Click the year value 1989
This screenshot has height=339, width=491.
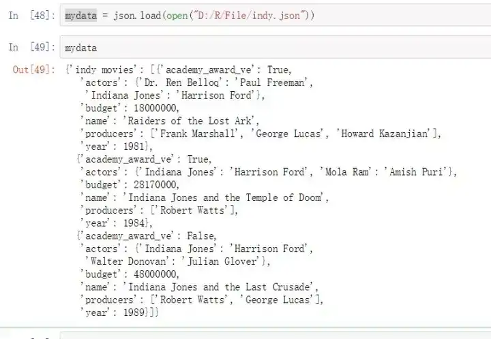click(134, 312)
